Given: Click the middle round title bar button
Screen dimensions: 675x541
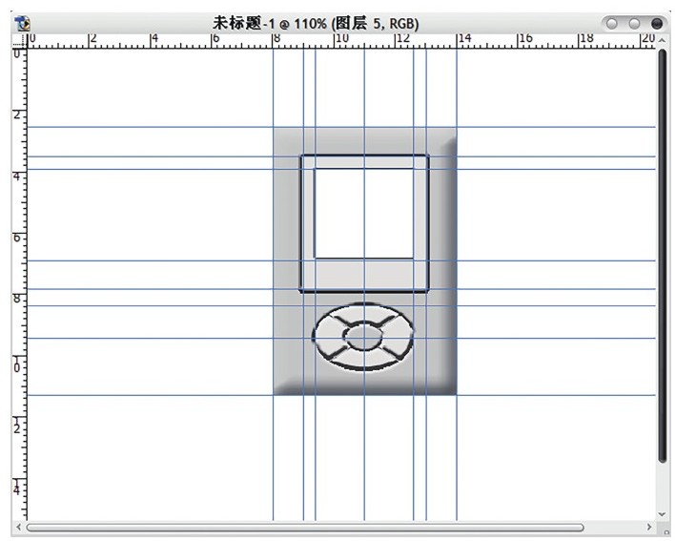Looking at the screenshot, I should pos(634,23).
